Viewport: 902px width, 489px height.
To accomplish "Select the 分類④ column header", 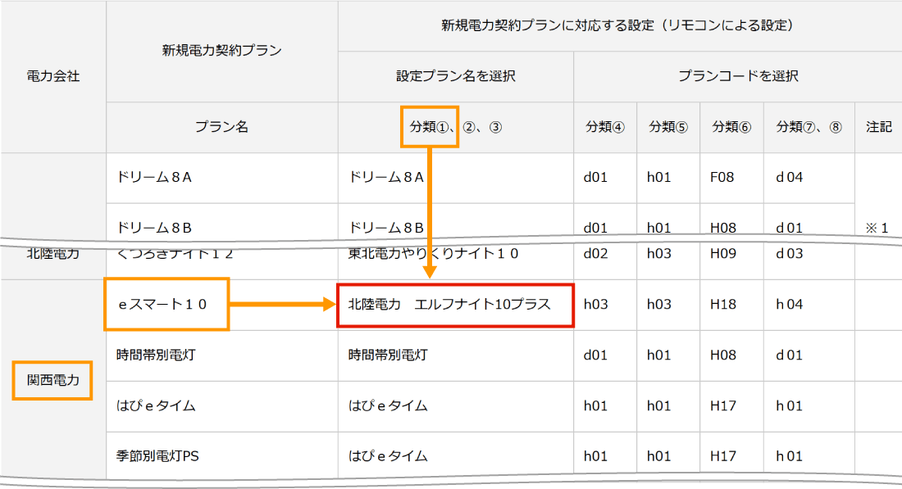I will pyautogui.click(x=604, y=127).
